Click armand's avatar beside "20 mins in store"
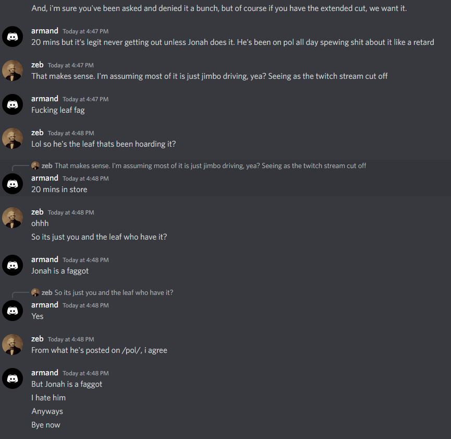This screenshot has width=451, height=439. 13,184
